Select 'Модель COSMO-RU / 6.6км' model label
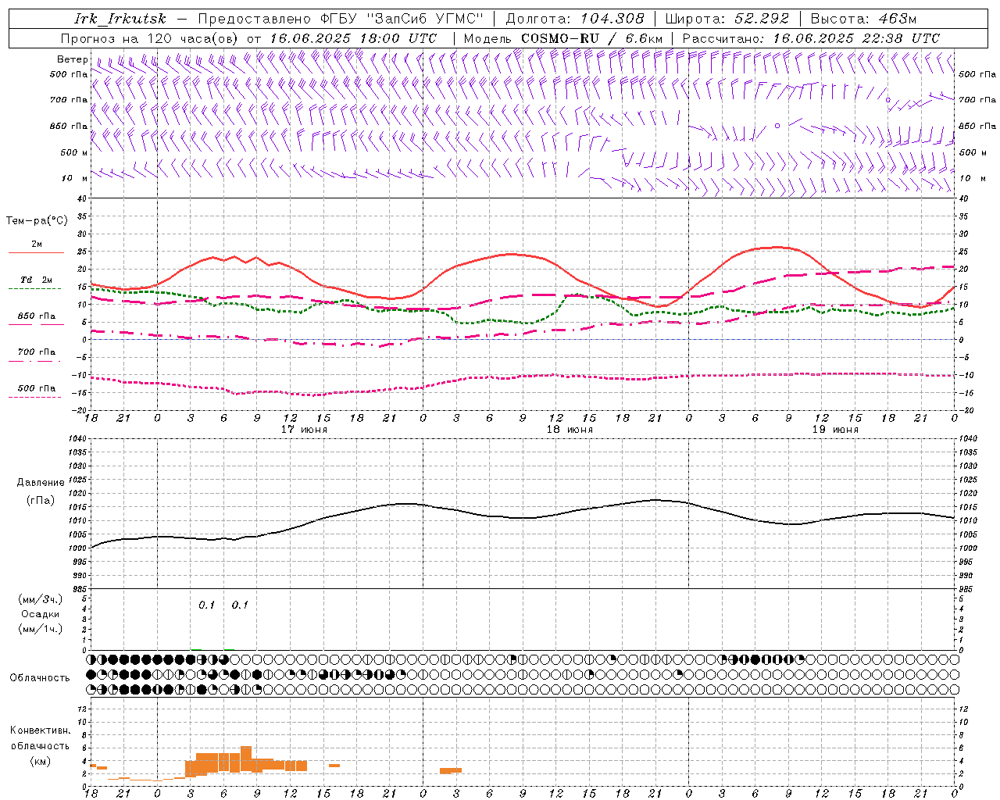This screenshot has height=800, width=1000. click(x=563, y=38)
